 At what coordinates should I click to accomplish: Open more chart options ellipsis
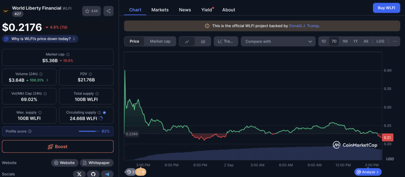click(x=395, y=41)
